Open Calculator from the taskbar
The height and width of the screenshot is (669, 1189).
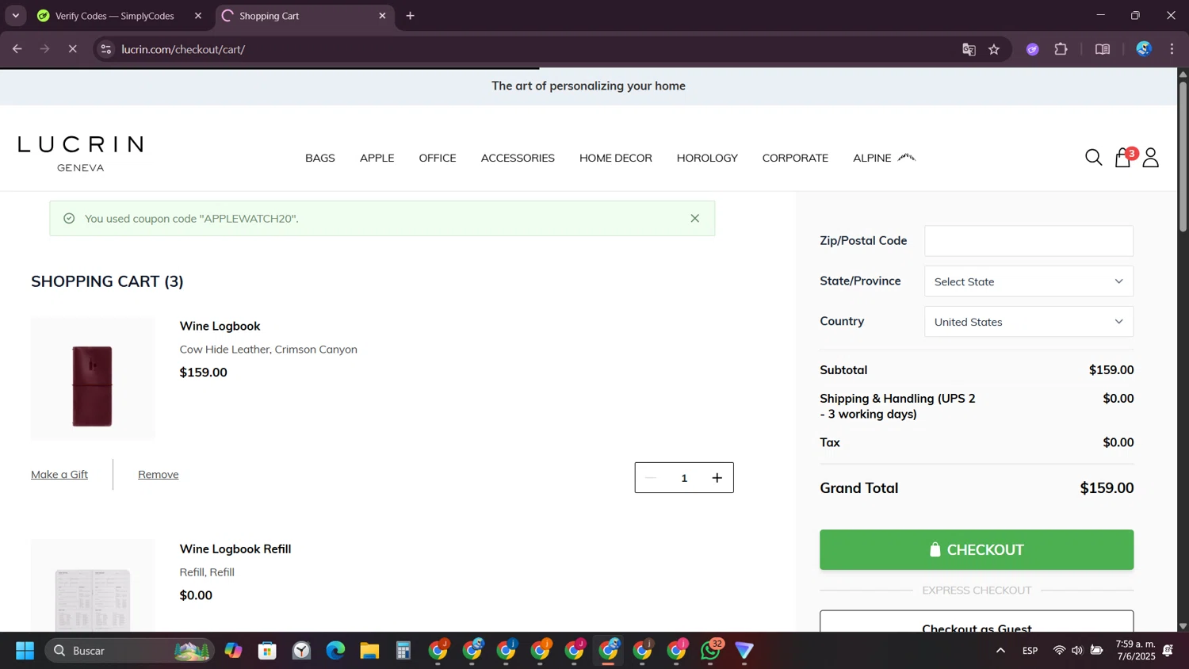pyautogui.click(x=403, y=651)
